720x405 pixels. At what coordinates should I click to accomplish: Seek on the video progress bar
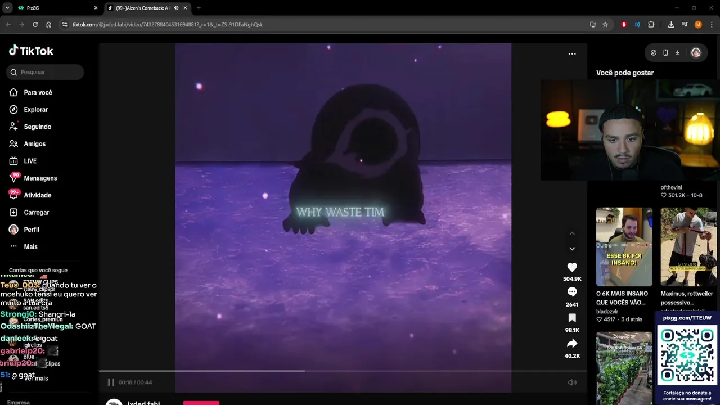[343, 371]
